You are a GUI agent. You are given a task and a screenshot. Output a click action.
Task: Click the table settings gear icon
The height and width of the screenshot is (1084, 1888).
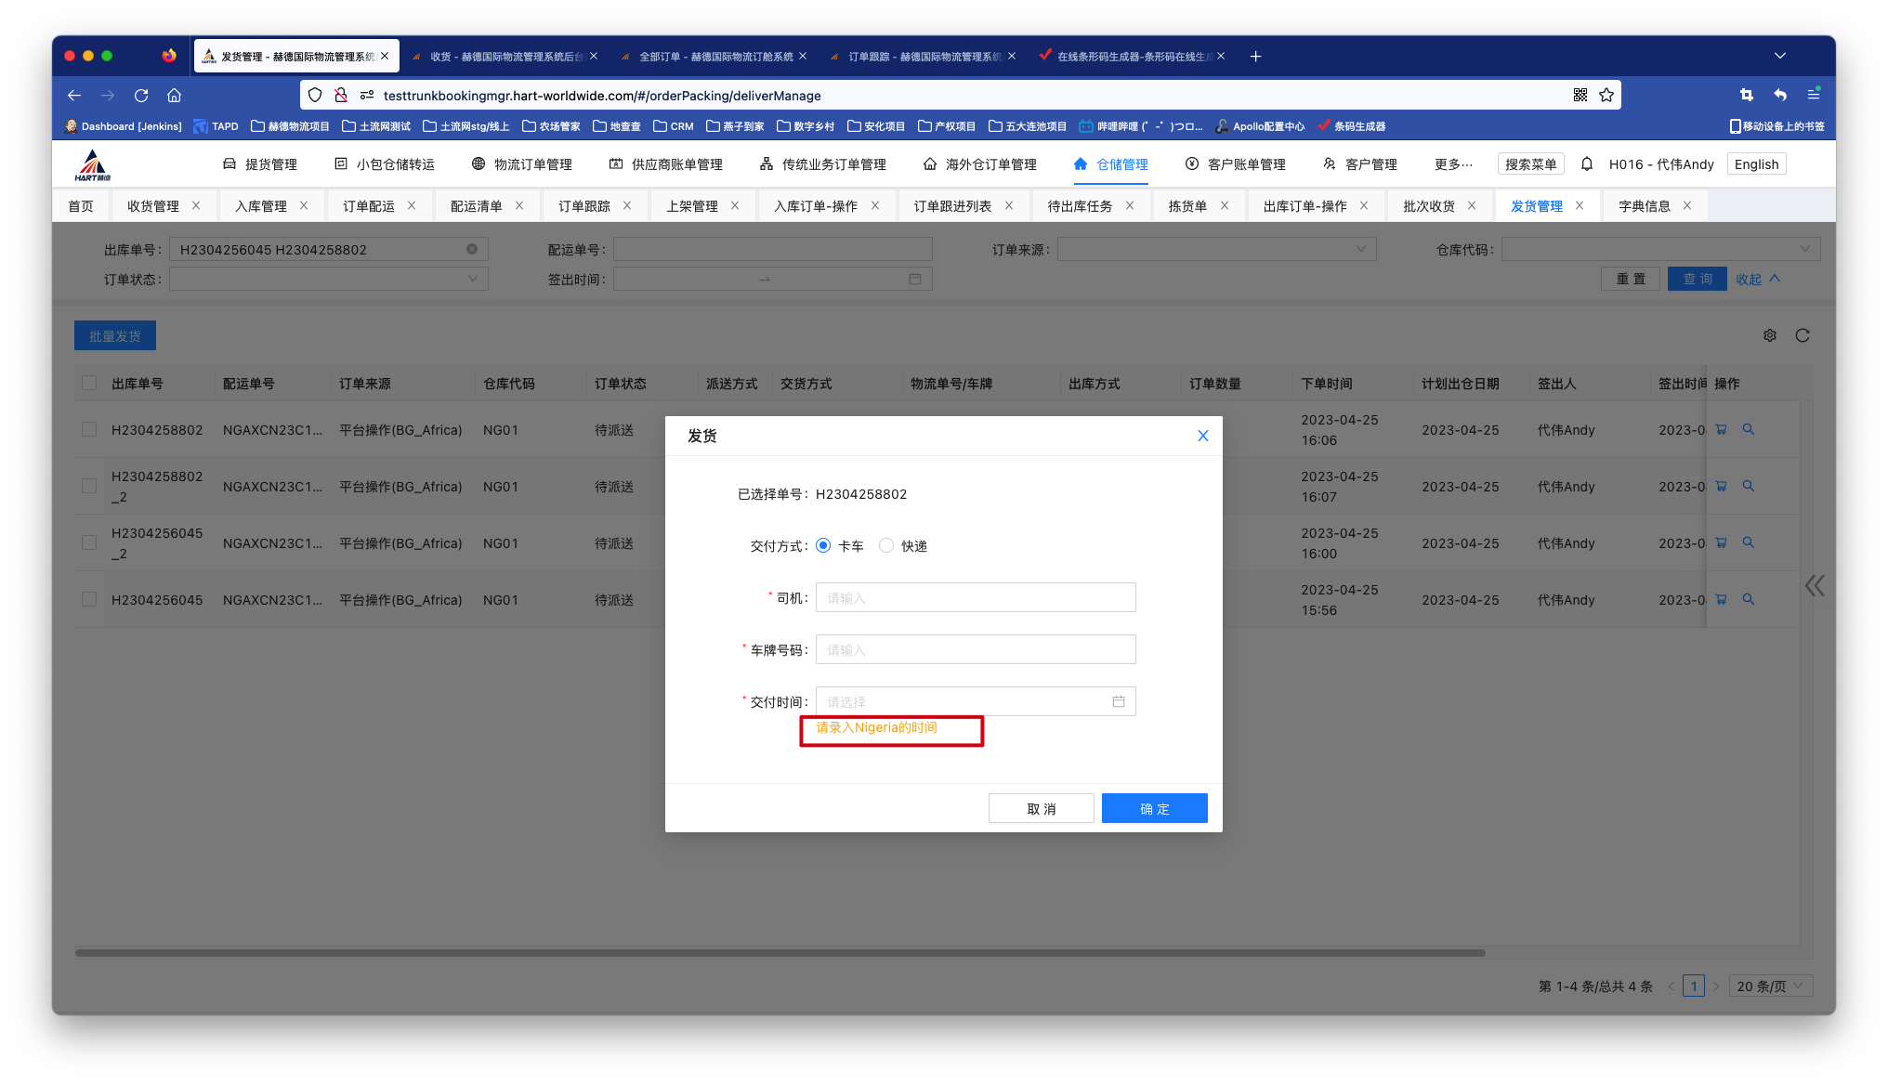click(1770, 335)
